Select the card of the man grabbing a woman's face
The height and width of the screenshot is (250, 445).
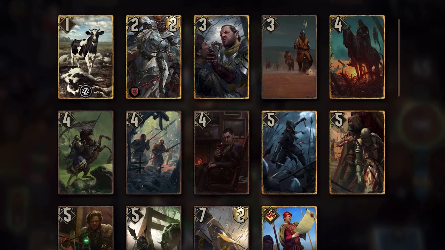221,57
